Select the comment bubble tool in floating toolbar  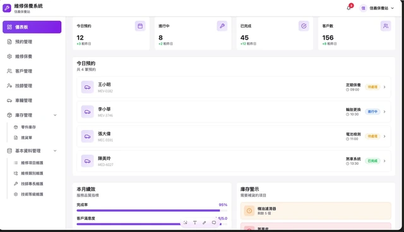[x=214, y=223]
